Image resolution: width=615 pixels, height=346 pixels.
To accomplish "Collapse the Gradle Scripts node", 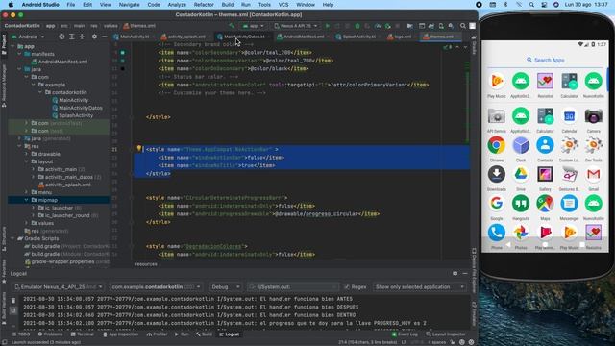I will (x=12, y=238).
